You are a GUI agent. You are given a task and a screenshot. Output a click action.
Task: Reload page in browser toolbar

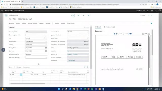click(7, 5)
